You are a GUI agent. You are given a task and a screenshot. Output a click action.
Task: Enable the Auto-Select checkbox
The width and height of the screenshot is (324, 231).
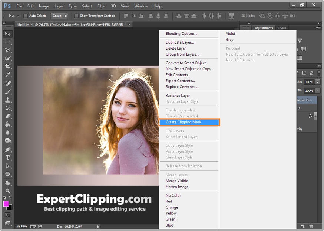tap(26, 16)
